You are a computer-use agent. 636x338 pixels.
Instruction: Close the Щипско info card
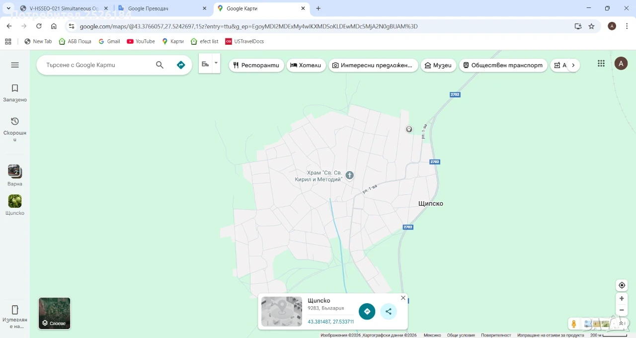pos(403,298)
